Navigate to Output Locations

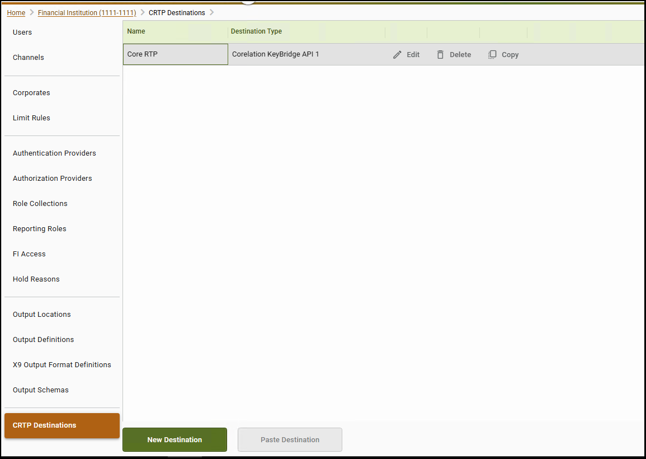[41, 315]
